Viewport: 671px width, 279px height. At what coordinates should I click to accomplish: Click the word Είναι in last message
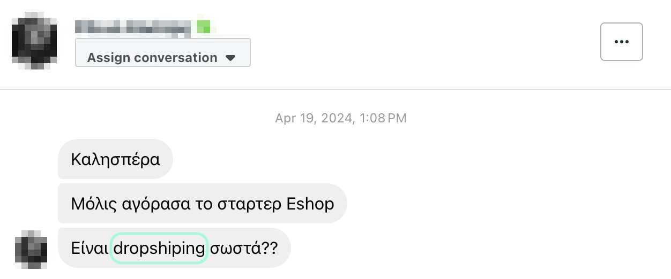90,248
